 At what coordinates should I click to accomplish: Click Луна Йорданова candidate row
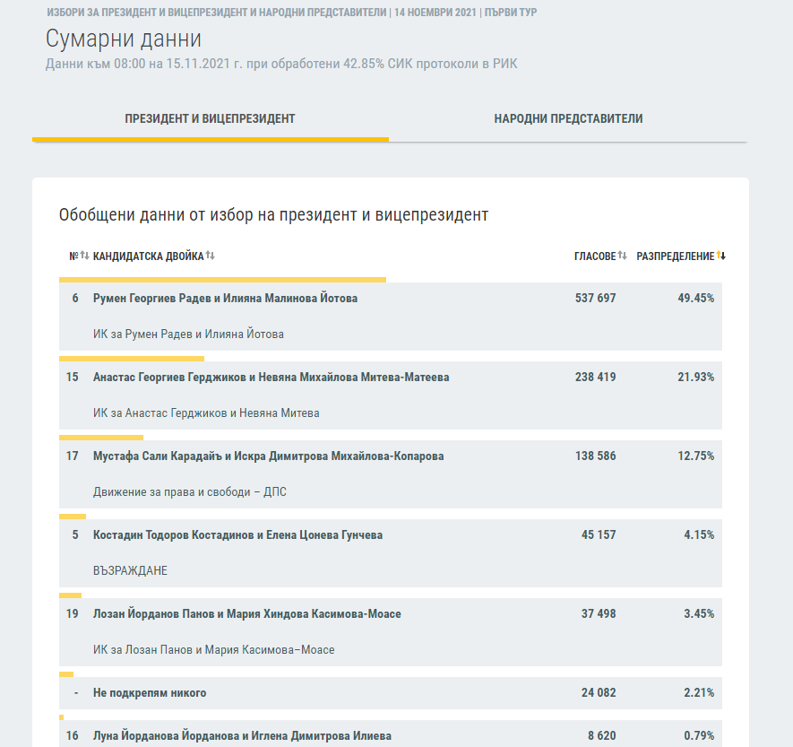click(x=242, y=736)
